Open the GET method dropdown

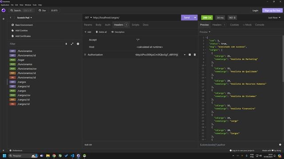point(88,18)
